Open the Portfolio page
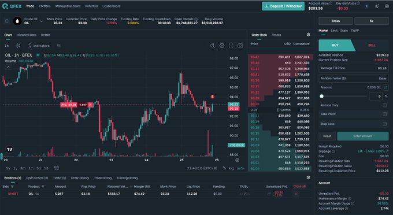The width and height of the screenshot is (393, 215). 45,6
